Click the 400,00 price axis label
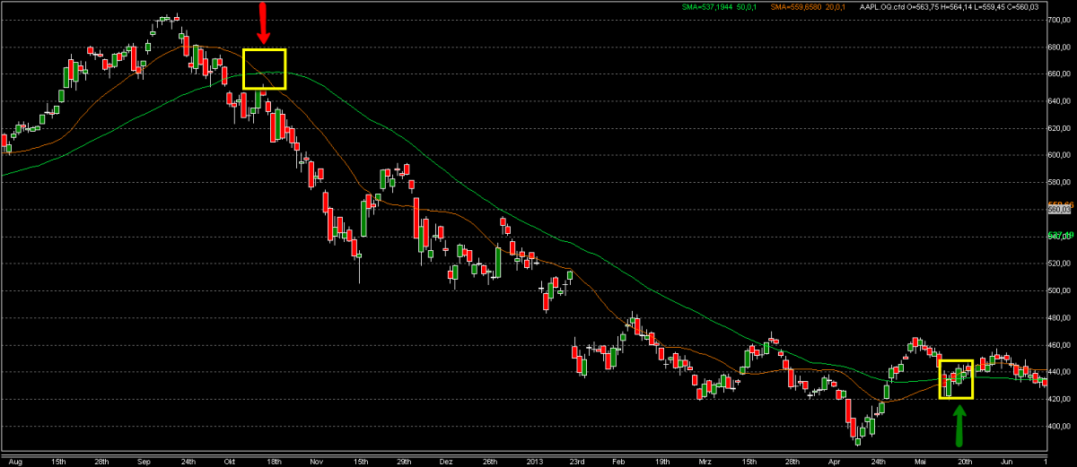 pos(1062,427)
